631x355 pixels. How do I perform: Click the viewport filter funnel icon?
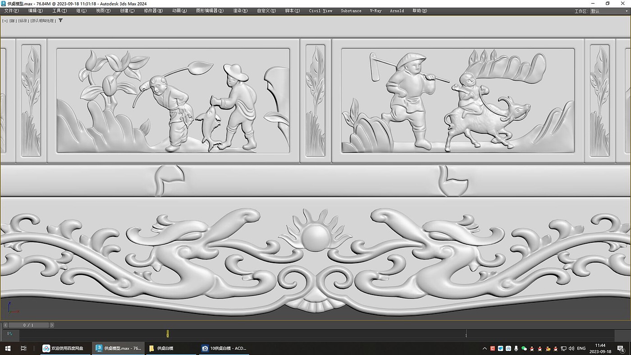[61, 20]
